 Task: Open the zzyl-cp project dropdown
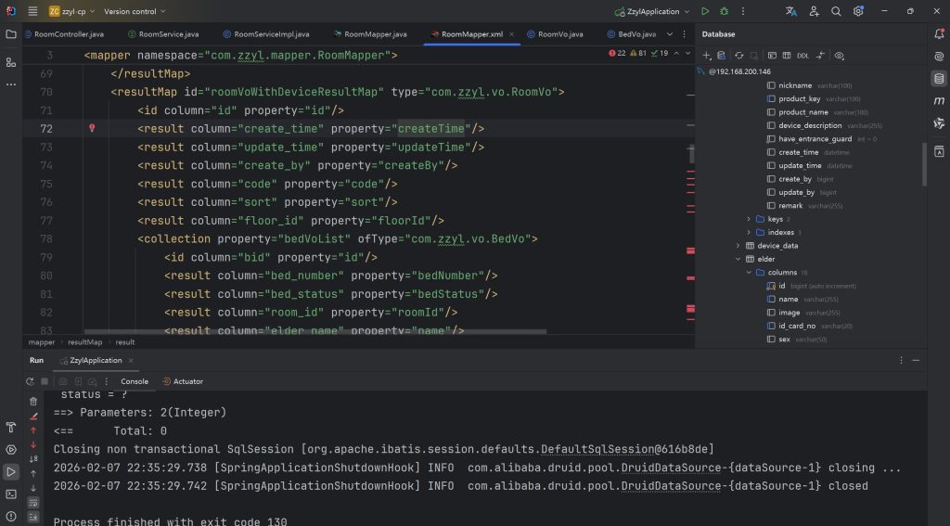(x=71, y=11)
